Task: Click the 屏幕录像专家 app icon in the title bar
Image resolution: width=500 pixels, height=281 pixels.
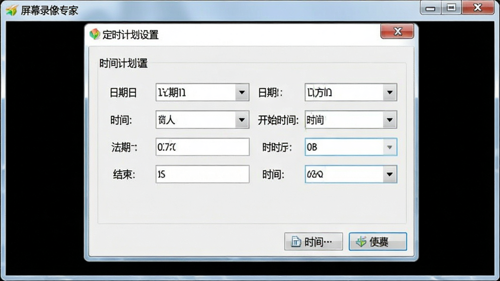Action: (12, 10)
